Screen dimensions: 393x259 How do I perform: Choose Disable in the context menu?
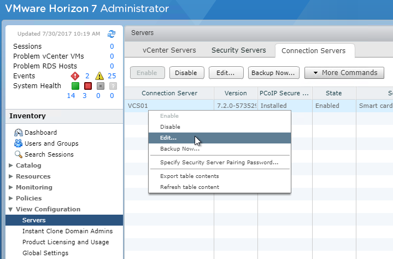[220, 126]
